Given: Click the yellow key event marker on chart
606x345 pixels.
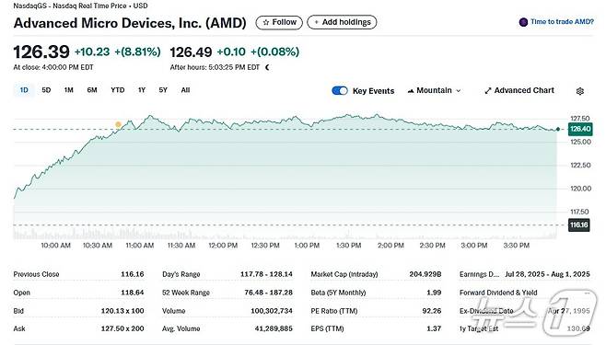Looking at the screenshot, I should click(x=118, y=124).
